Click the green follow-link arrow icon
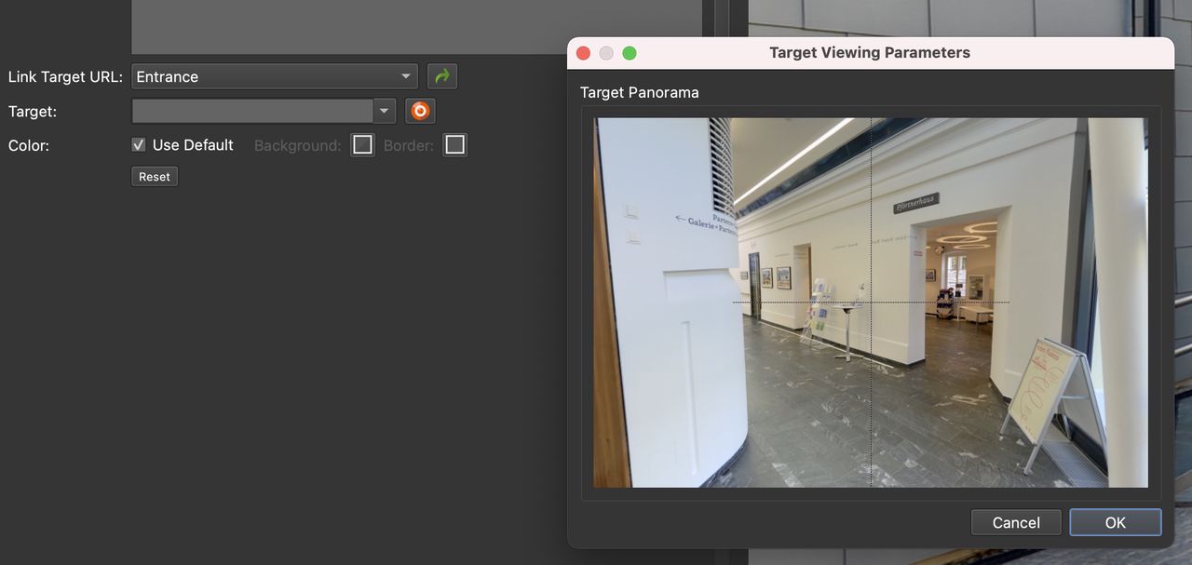This screenshot has height=565, width=1192. pyautogui.click(x=441, y=75)
